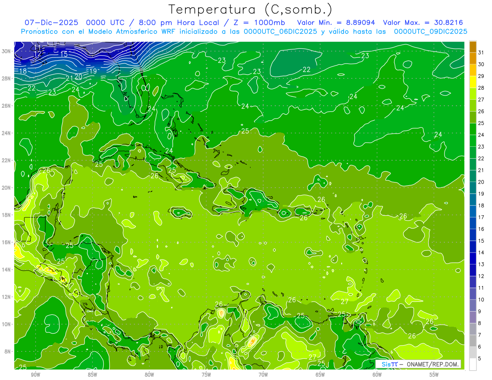
Task: Click the gray legend swatch between 6 and 7
Action: coord(473,341)
